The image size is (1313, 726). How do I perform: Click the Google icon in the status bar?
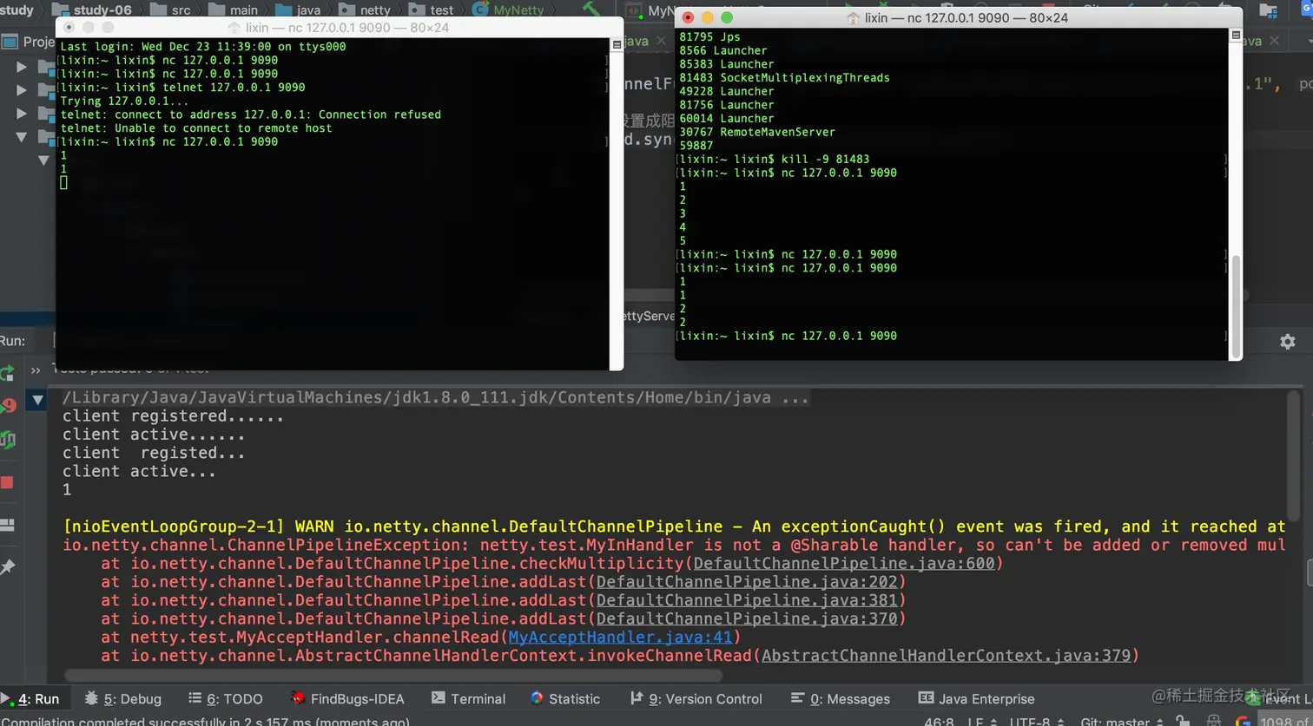pyautogui.click(x=1243, y=721)
